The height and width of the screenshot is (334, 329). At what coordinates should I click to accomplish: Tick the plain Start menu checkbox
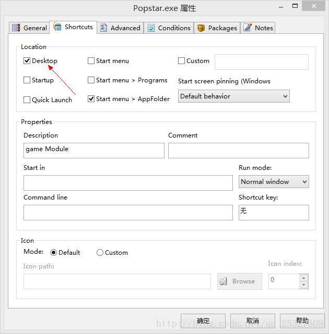pyautogui.click(x=91, y=61)
